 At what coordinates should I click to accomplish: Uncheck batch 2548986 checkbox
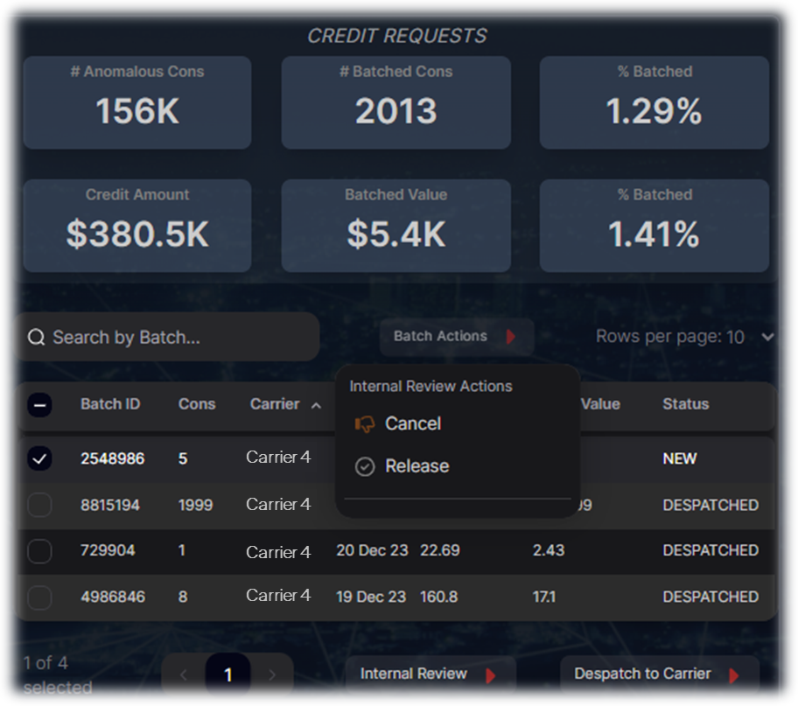[x=40, y=458]
